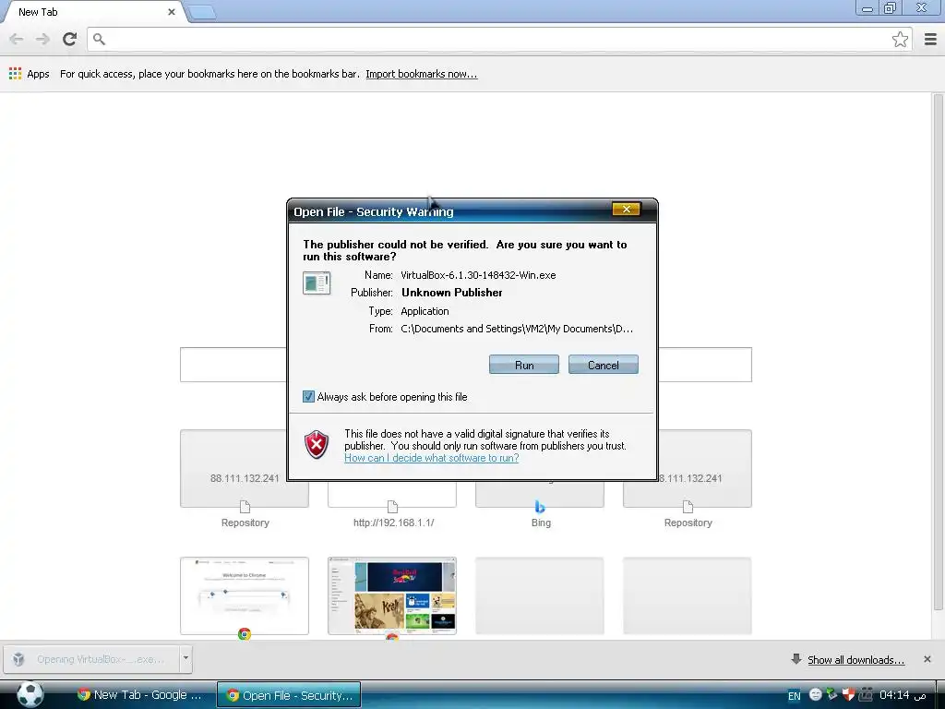Bookmark this page with the star icon

[900, 39]
